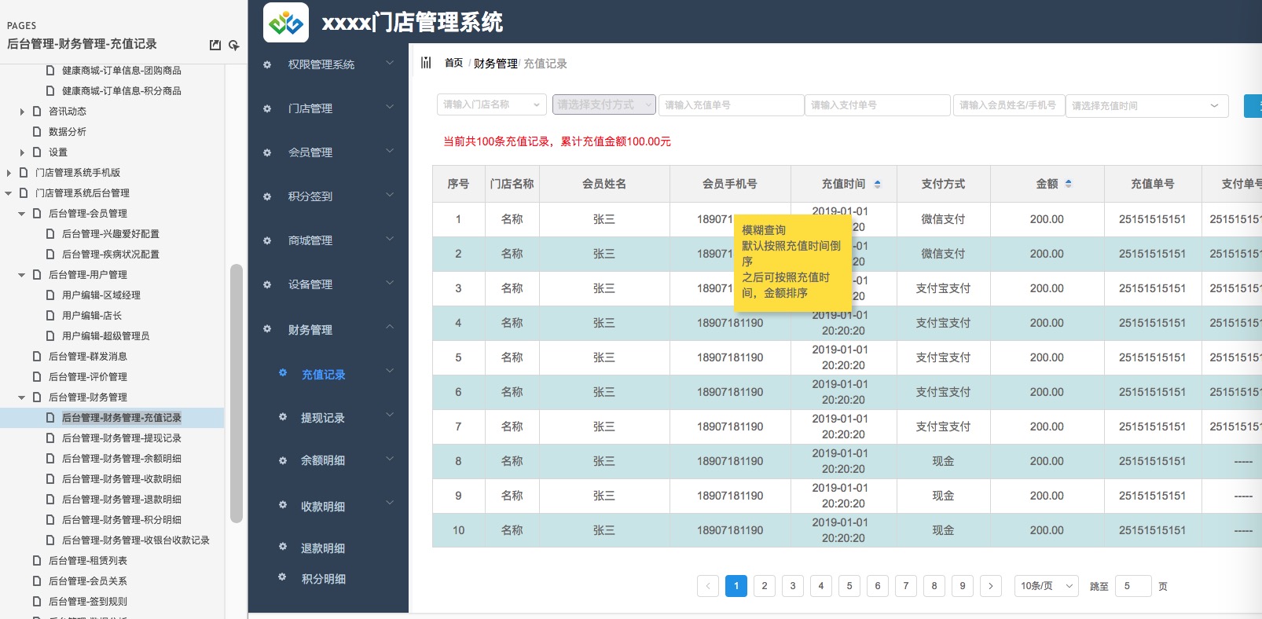Expand 门店管理系统手机版 tree node
This screenshot has height=619, width=1262.
pos(9,173)
